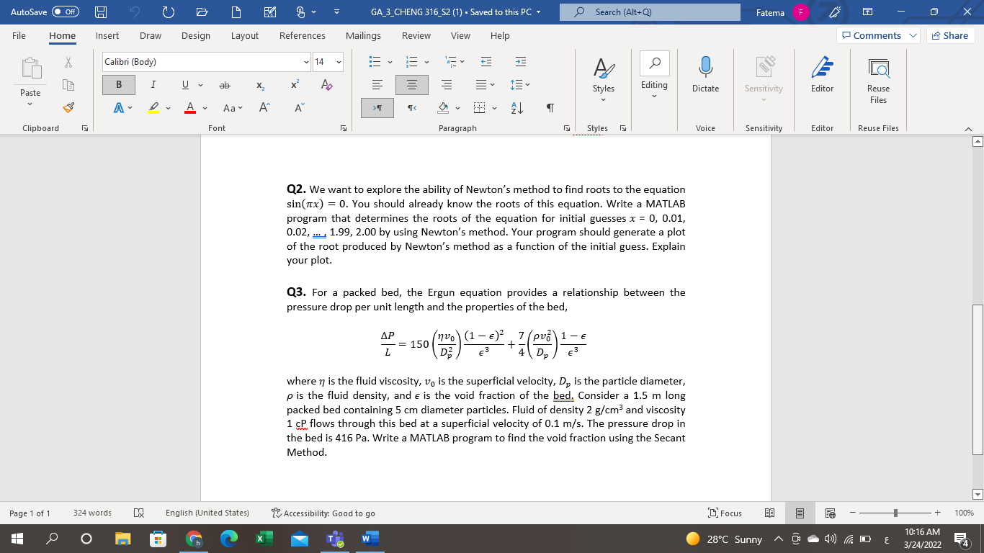984x553 pixels.
Task: Toggle Bold formatting
Action: click(118, 85)
